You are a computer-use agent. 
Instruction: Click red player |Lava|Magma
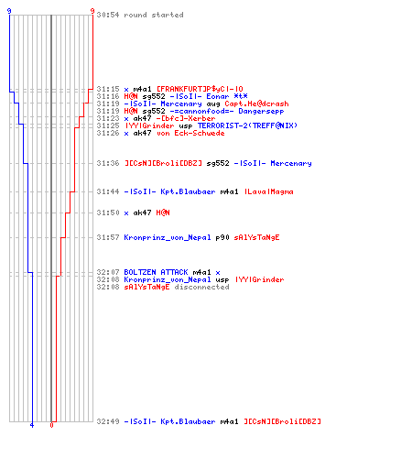point(269,191)
